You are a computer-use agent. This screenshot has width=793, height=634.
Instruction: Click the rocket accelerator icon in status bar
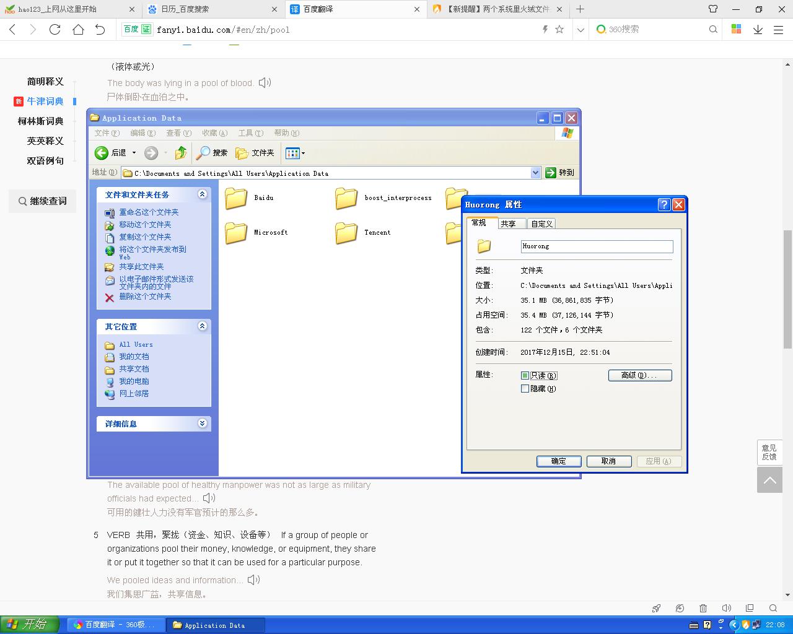click(x=657, y=608)
